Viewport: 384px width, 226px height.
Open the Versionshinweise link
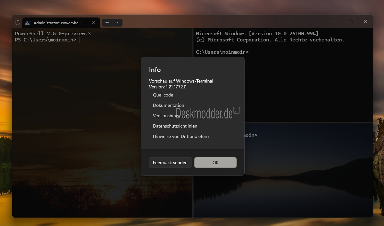170,116
